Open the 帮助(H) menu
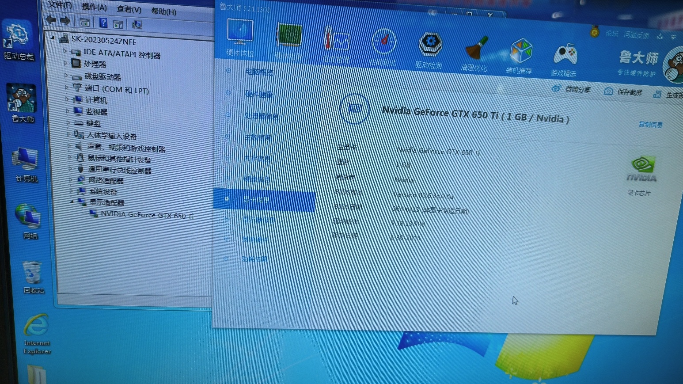Image resolution: width=683 pixels, height=384 pixels. (163, 11)
